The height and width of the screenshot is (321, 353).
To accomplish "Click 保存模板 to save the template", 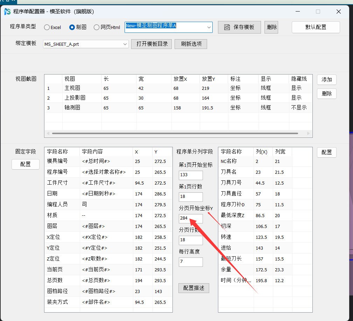I will [239, 27].
